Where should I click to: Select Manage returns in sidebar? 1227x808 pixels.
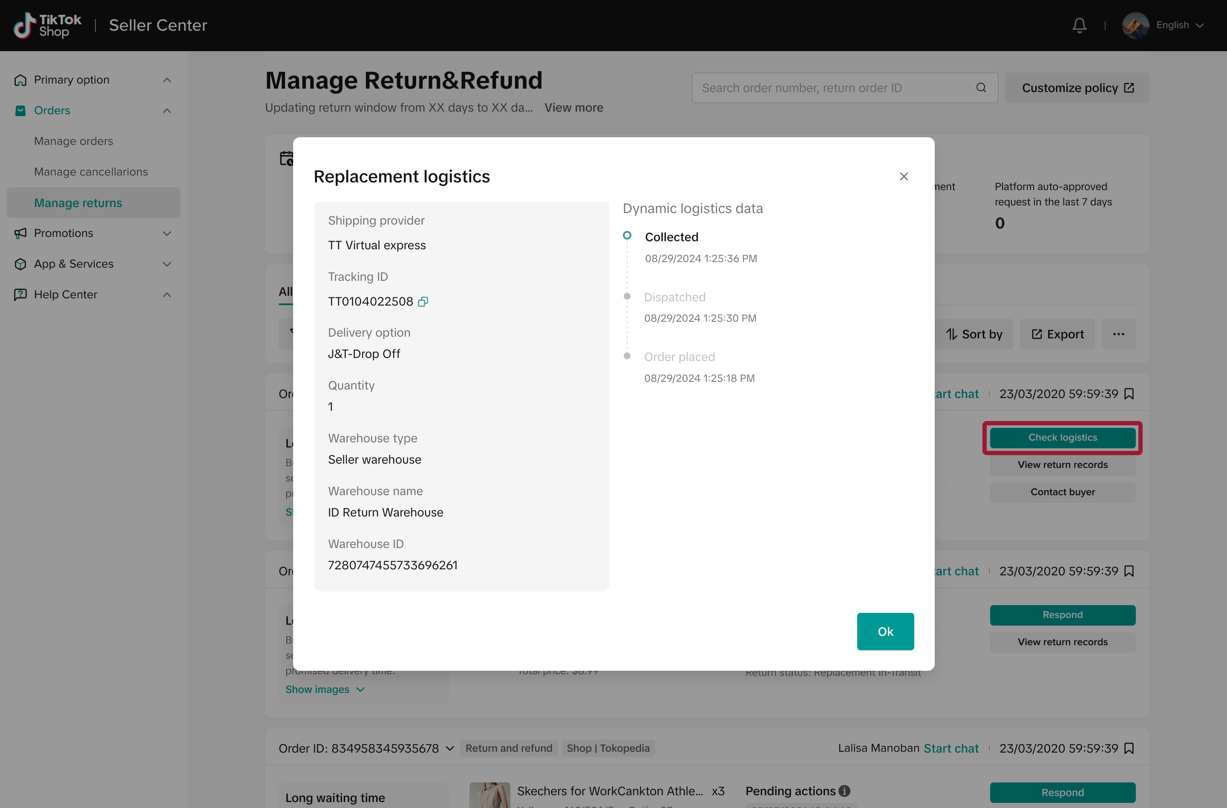click(x=78, y=203)
